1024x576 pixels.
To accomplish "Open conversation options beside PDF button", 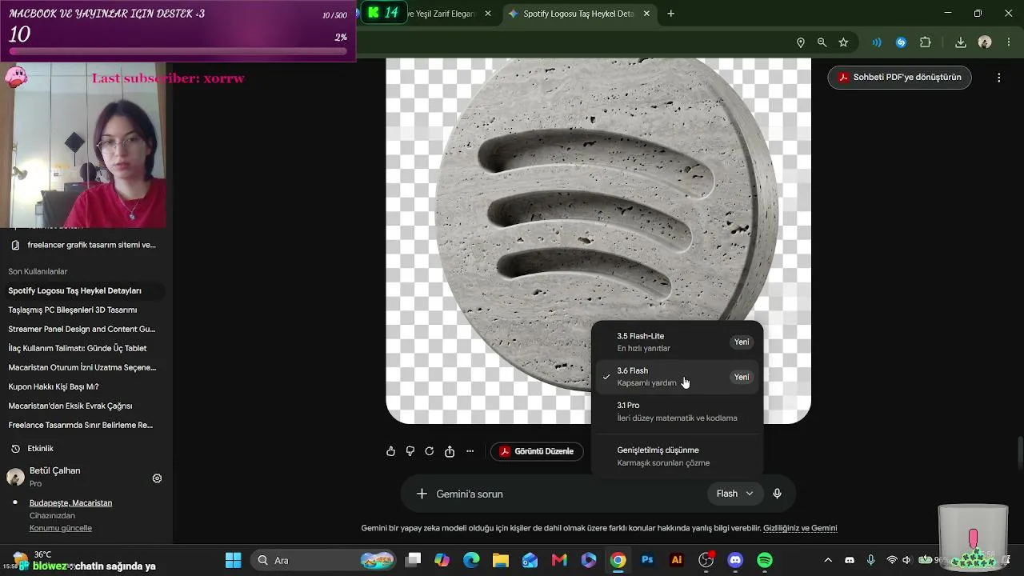I will 999,78.
